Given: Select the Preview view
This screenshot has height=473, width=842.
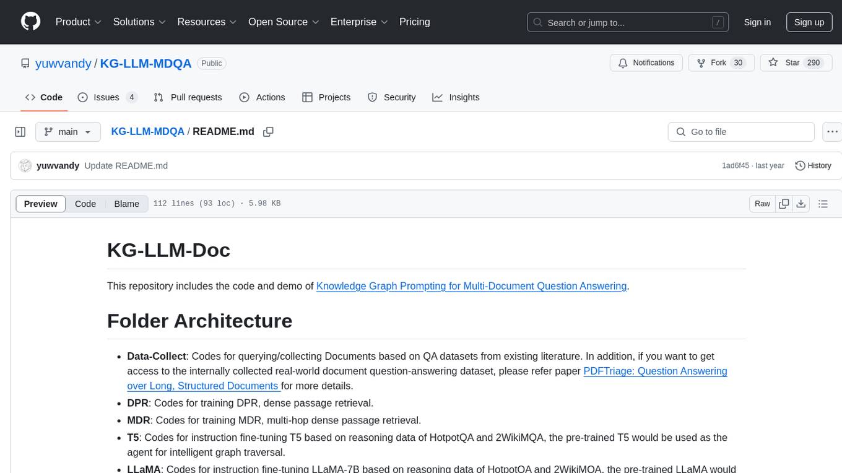Looking at the screenshot, I should click(41, 204).
